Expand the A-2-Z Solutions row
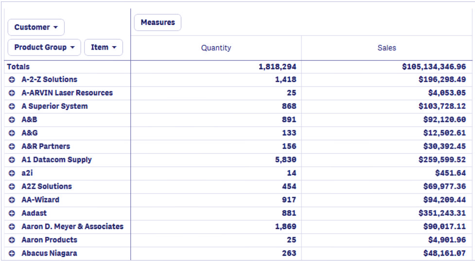Screen dimensions: 475x262 click(x=12, y=80)
